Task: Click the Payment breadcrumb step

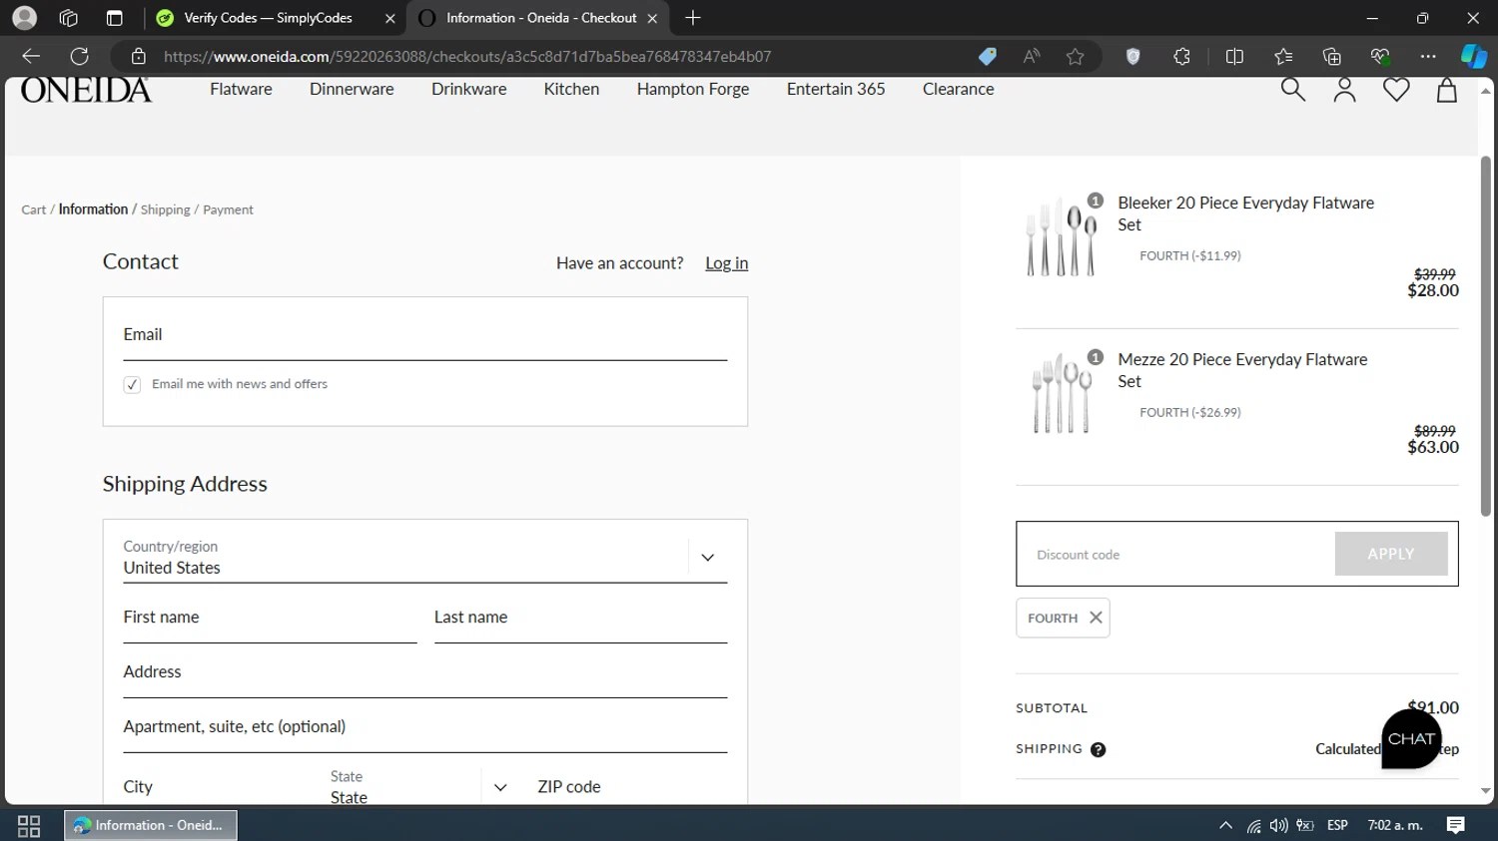Action: [228, 210]
